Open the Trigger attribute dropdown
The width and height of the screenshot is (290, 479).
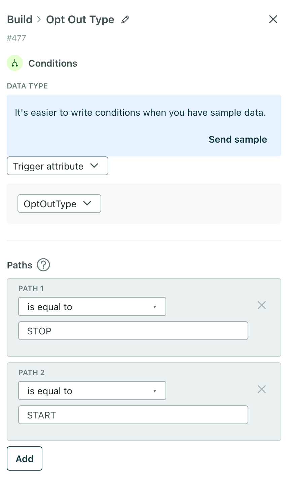click(58, 166)
